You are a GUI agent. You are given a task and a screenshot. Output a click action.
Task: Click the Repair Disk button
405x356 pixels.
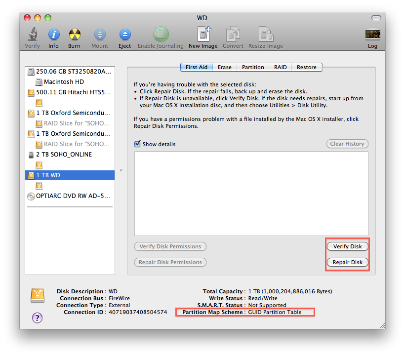click(347, 262)
